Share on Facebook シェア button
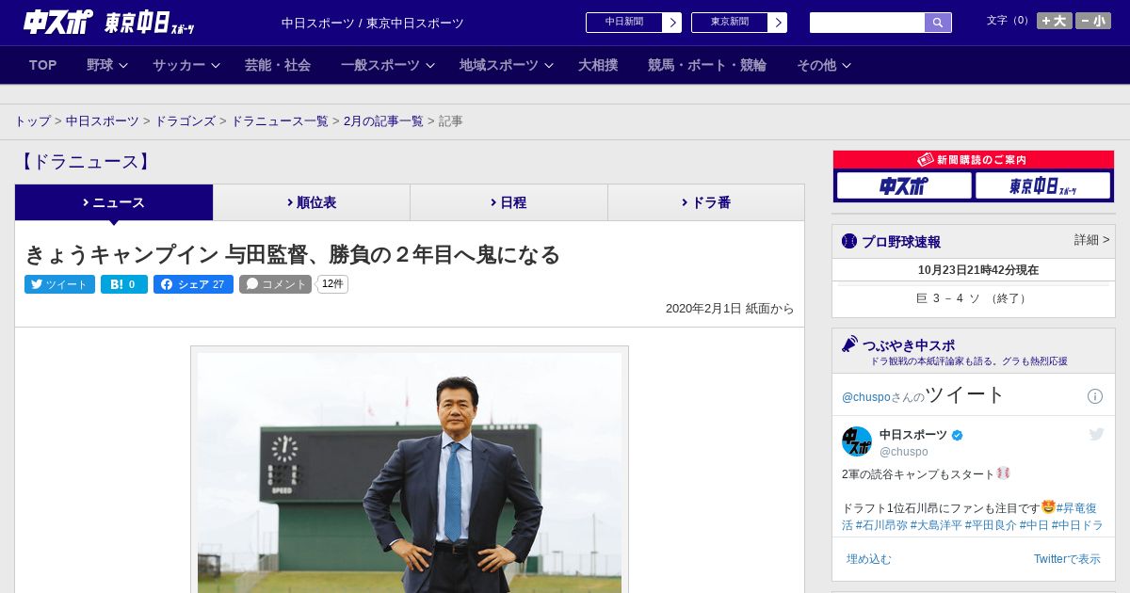Image resolution: width=1130 pixels, height=593 pixels. pyautogui.click(x=193, y=284)
